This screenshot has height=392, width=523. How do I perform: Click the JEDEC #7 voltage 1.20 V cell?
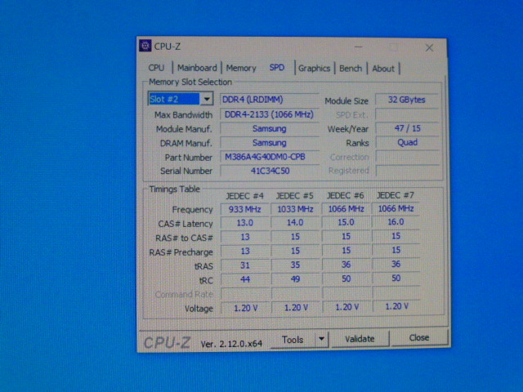(396, 306)
